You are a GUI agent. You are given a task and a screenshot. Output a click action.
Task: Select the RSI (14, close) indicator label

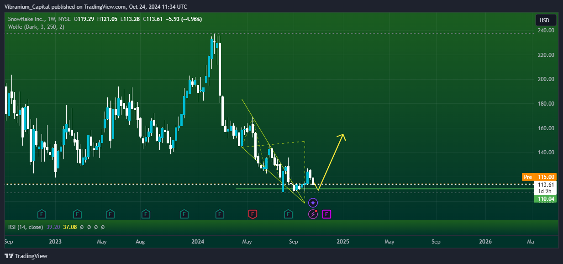click(x=26, y=227)
